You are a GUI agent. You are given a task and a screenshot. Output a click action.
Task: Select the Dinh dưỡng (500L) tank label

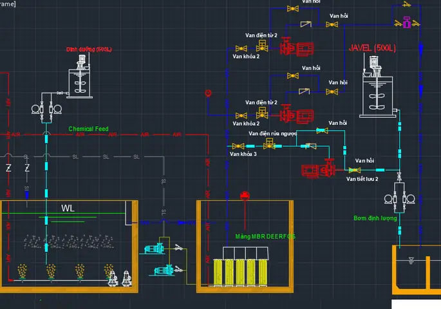point(89,49)
